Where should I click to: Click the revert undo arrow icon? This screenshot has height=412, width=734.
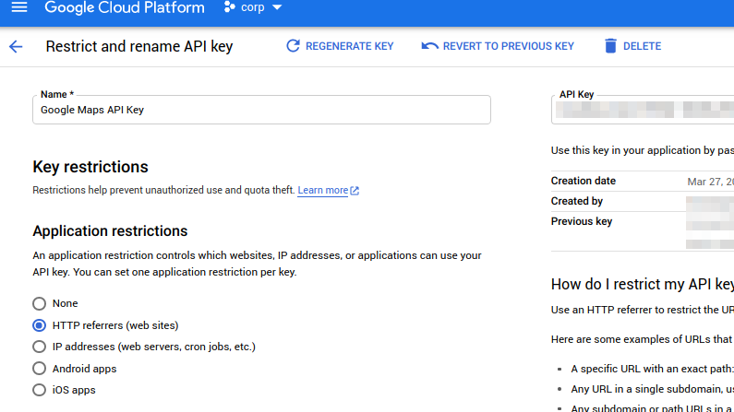[x=429, y=46]
